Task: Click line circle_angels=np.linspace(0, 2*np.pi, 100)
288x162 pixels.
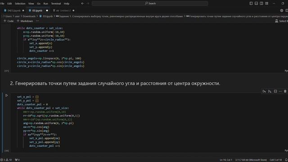Action: pyautogui.click(x=49, y=58)
